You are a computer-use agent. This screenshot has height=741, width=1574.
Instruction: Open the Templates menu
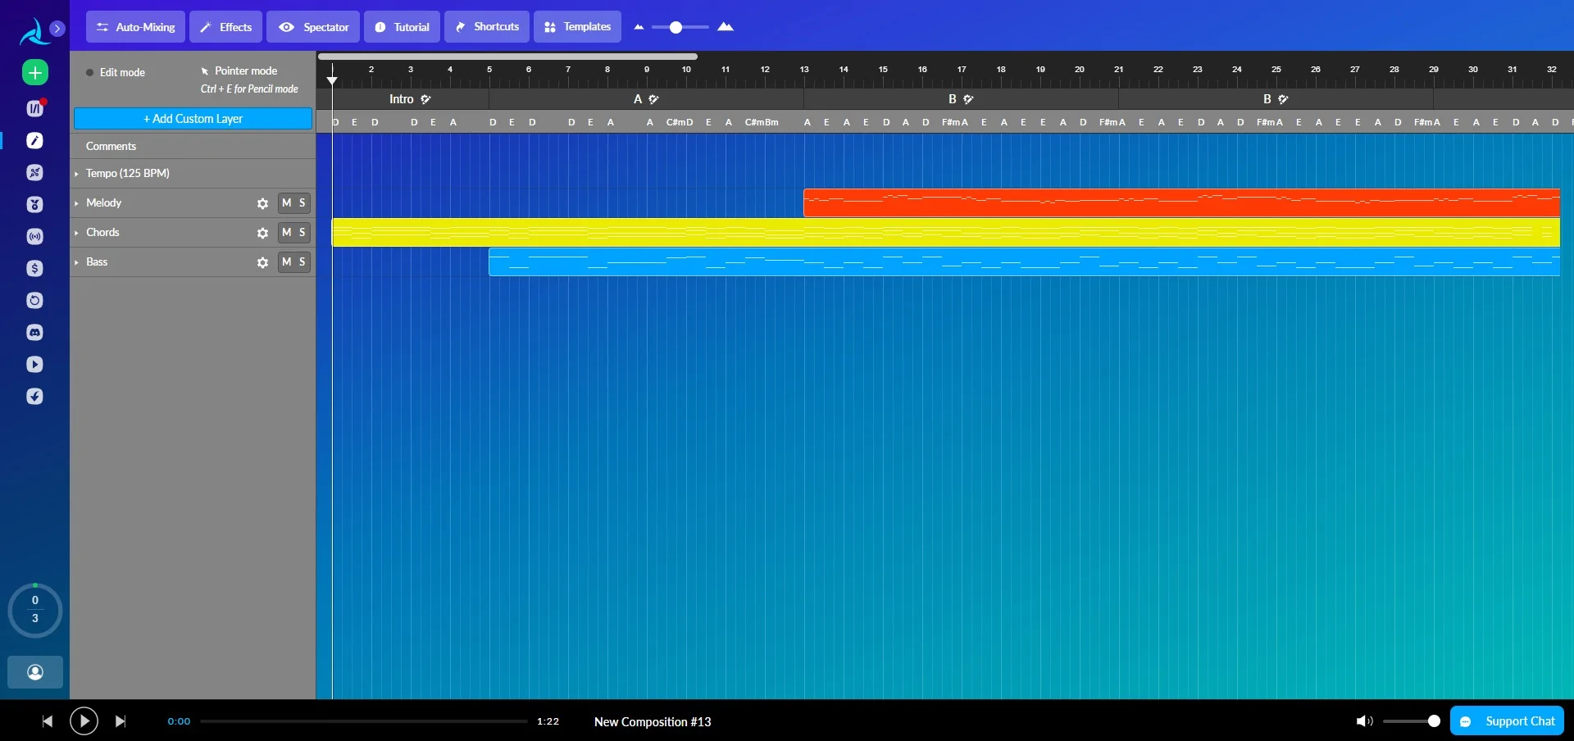coord(577,27)
